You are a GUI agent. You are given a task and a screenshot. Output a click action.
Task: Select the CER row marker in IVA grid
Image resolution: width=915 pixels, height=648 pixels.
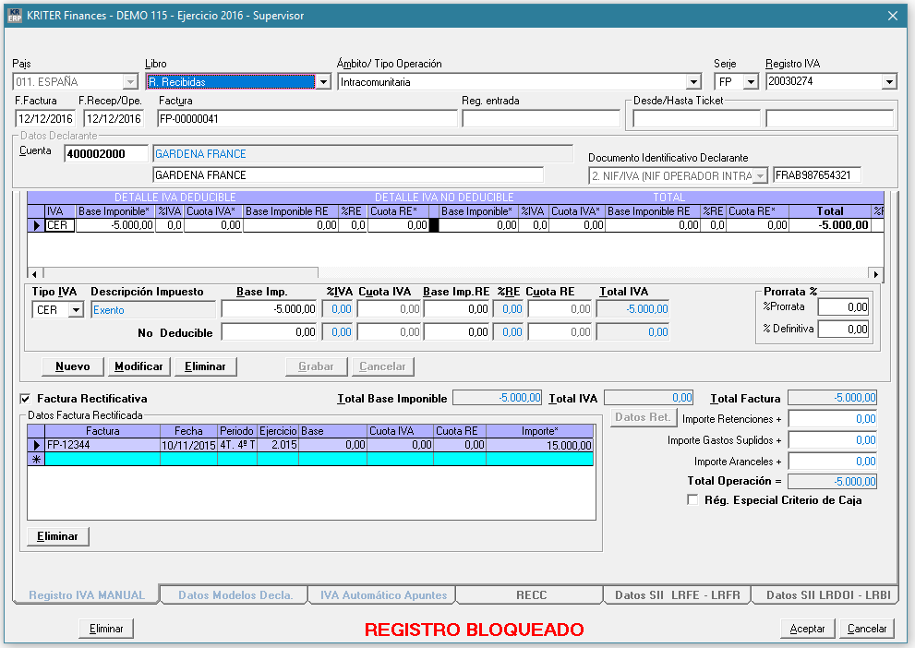36,225
